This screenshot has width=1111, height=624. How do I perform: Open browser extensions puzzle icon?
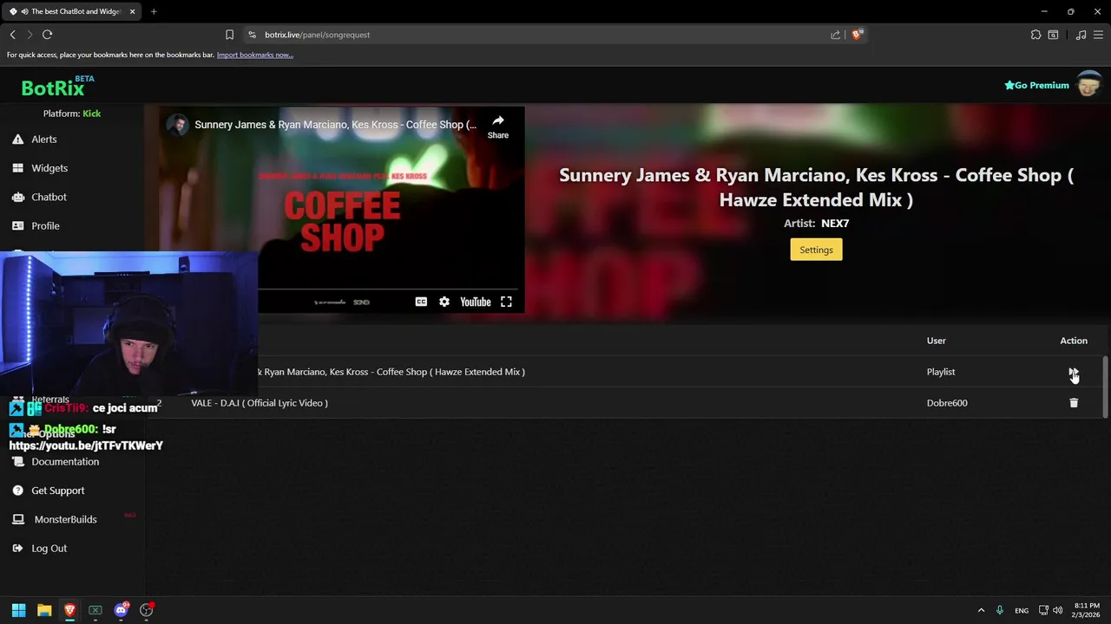(1035, 35)
